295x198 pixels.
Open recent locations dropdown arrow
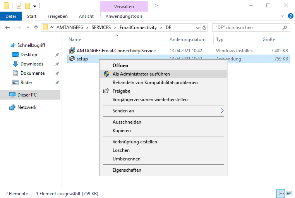tap(28, 28)
